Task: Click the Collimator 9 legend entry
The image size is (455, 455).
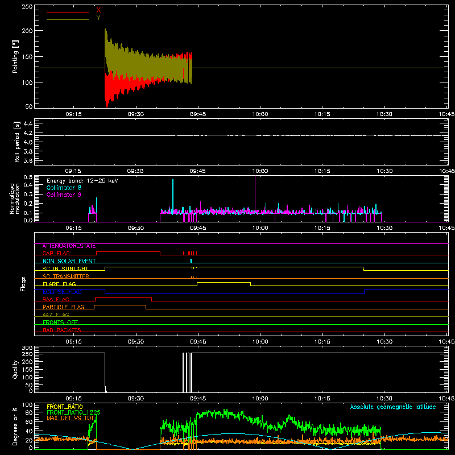Action: tap(64, 195)
